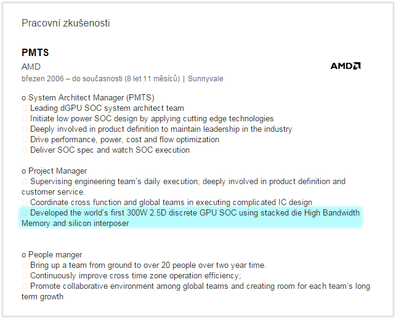Click the AMD company logo
The height and width of the screenshot is (319, 396).
(345, 66)
